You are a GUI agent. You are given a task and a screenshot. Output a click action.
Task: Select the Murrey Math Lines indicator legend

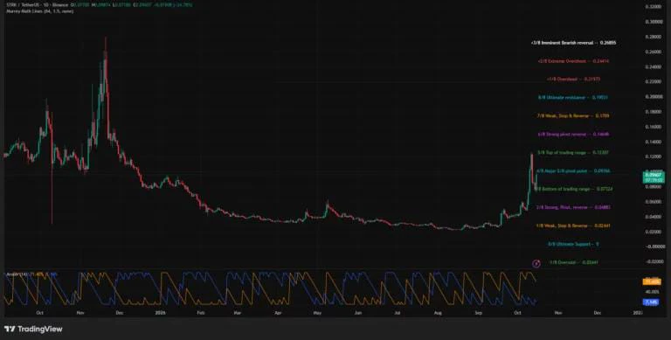coord(39,11)
